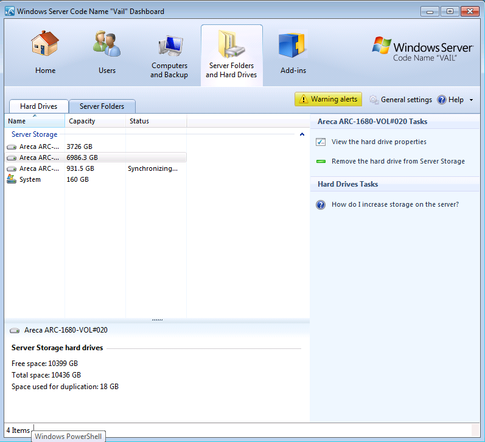Screen dimensions: 485x442
Task: Sort by the Name column header
Action: [34, 121]
